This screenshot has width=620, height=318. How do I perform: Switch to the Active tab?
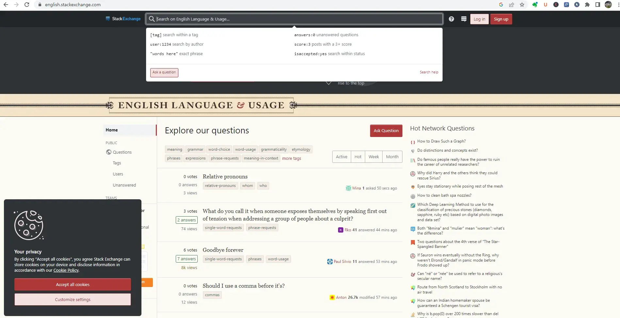point(342,157)
